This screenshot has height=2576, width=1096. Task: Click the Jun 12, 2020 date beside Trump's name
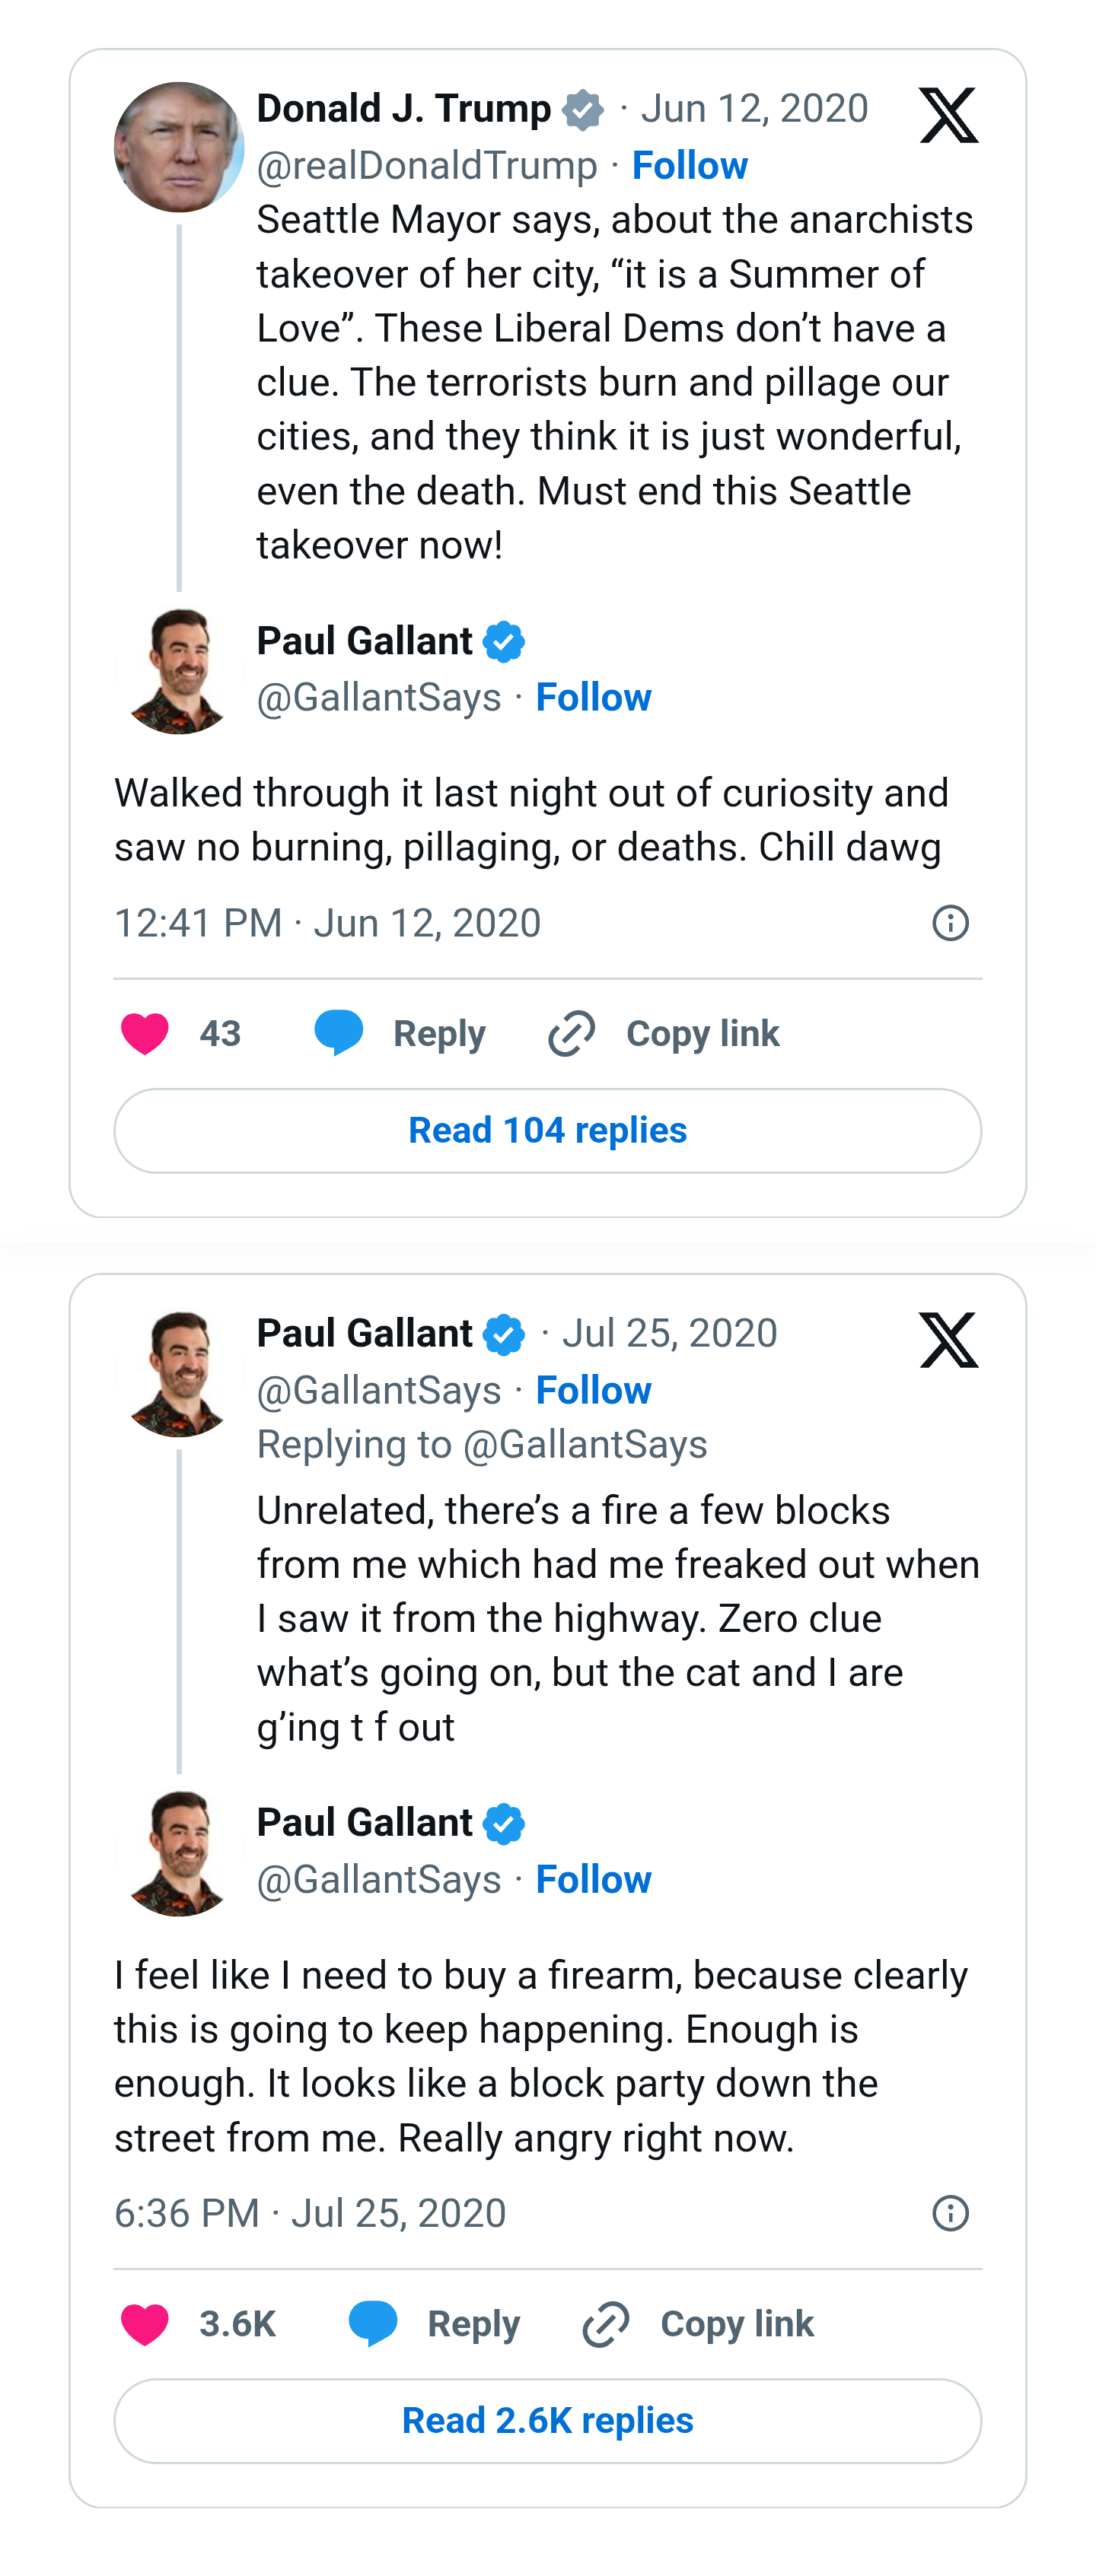pyautogui.click(x=754, y=108)
